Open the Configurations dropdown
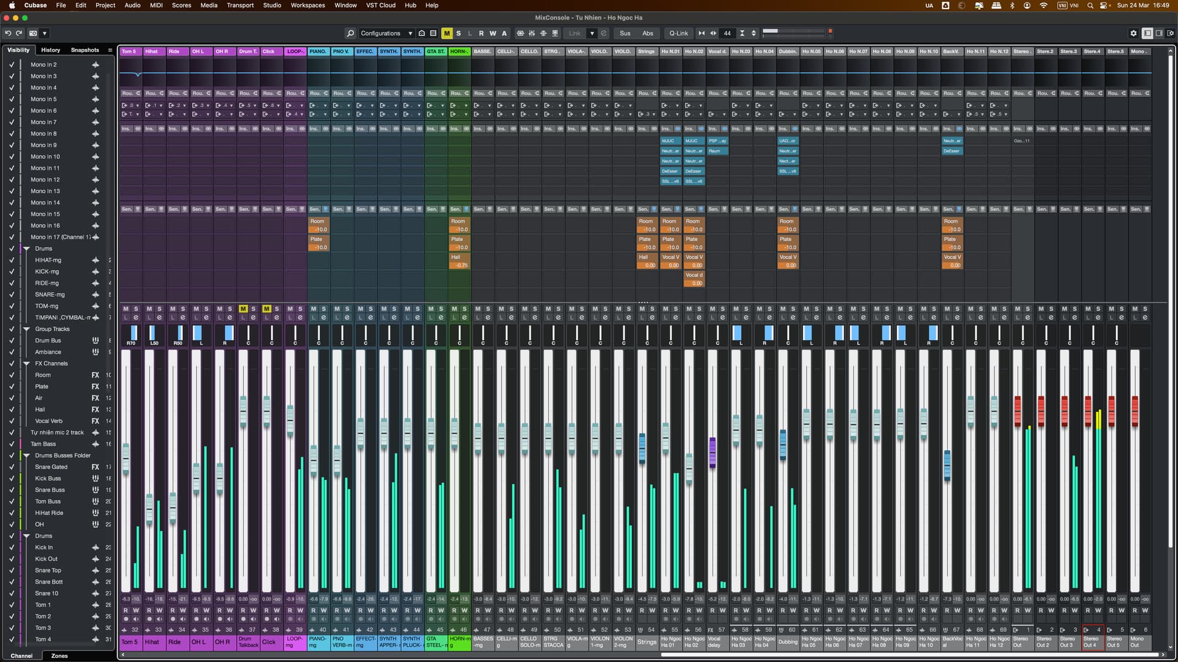The height and width of the screenshot is (662, 1178). point(387,33)
